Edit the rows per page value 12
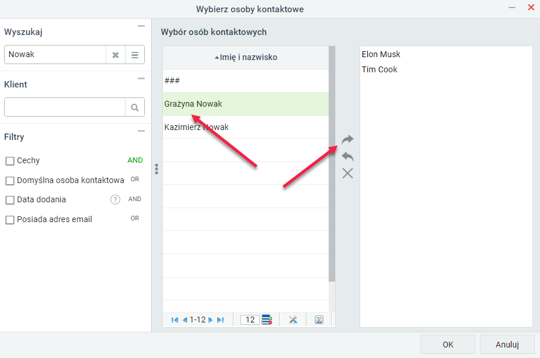 [250, 320]
